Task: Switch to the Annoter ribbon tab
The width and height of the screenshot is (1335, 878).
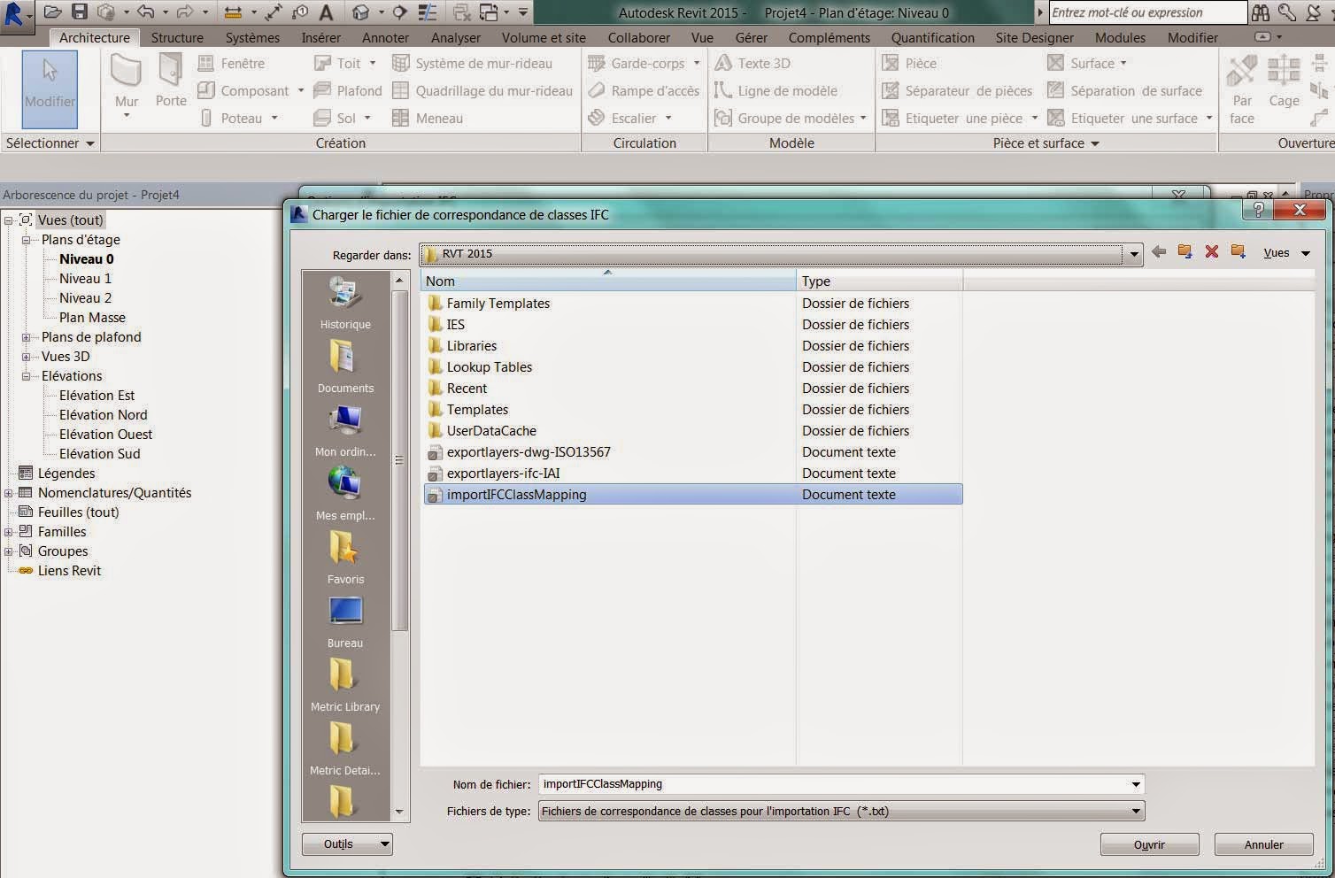Action: [x=385, y=37]
